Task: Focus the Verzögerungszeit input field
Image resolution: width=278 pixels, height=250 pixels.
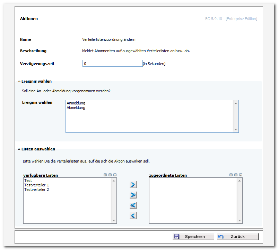Action: tap(113, 64)
